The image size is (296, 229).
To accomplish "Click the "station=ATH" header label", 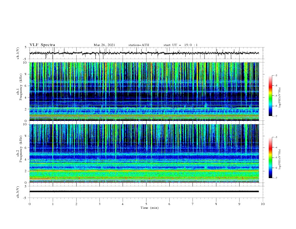I will point(139,45).
